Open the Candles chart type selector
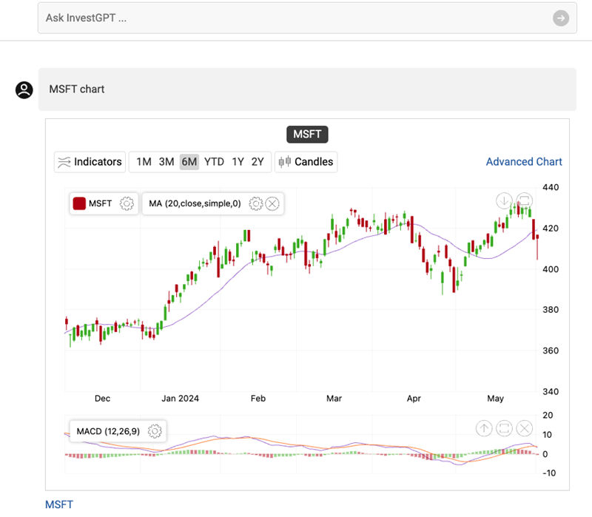 click(x=306, y=162)
